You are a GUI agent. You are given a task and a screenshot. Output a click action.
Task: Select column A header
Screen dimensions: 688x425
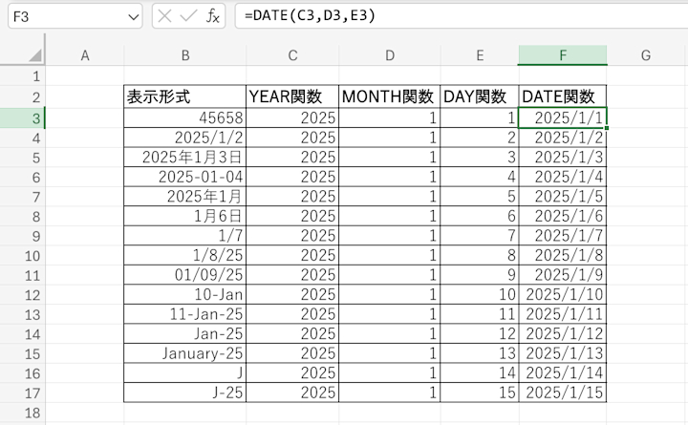coord(85,55)
